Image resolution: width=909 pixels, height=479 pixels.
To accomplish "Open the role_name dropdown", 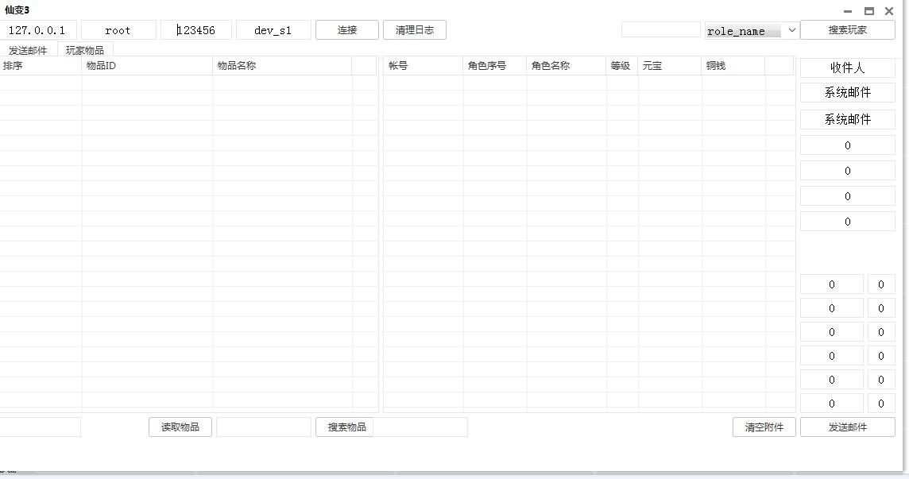I will click(x=752, y=30).
